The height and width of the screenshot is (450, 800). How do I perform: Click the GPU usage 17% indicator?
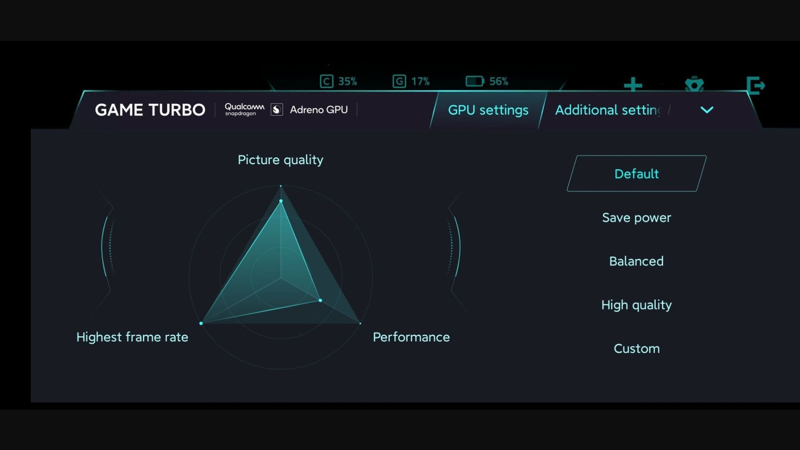tap(411, 81)
